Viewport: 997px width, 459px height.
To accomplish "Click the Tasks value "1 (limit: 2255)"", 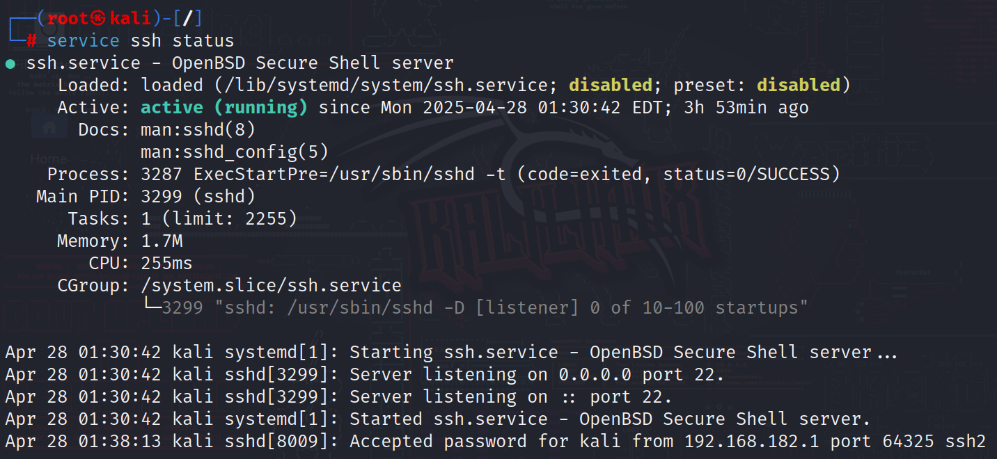I will (219, 219).
